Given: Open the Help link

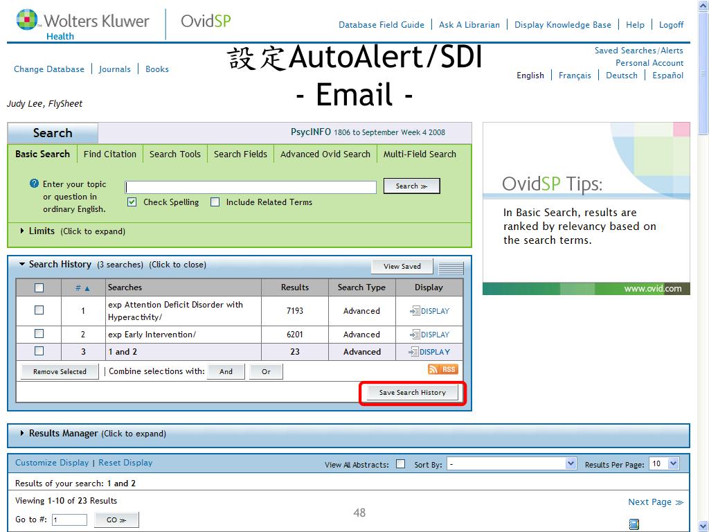Looking at the screenshot, I should point(636,25).
